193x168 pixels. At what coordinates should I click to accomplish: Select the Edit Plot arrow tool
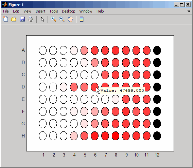[x=42, y=19]
